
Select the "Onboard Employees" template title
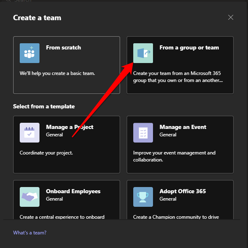(73, 191)
